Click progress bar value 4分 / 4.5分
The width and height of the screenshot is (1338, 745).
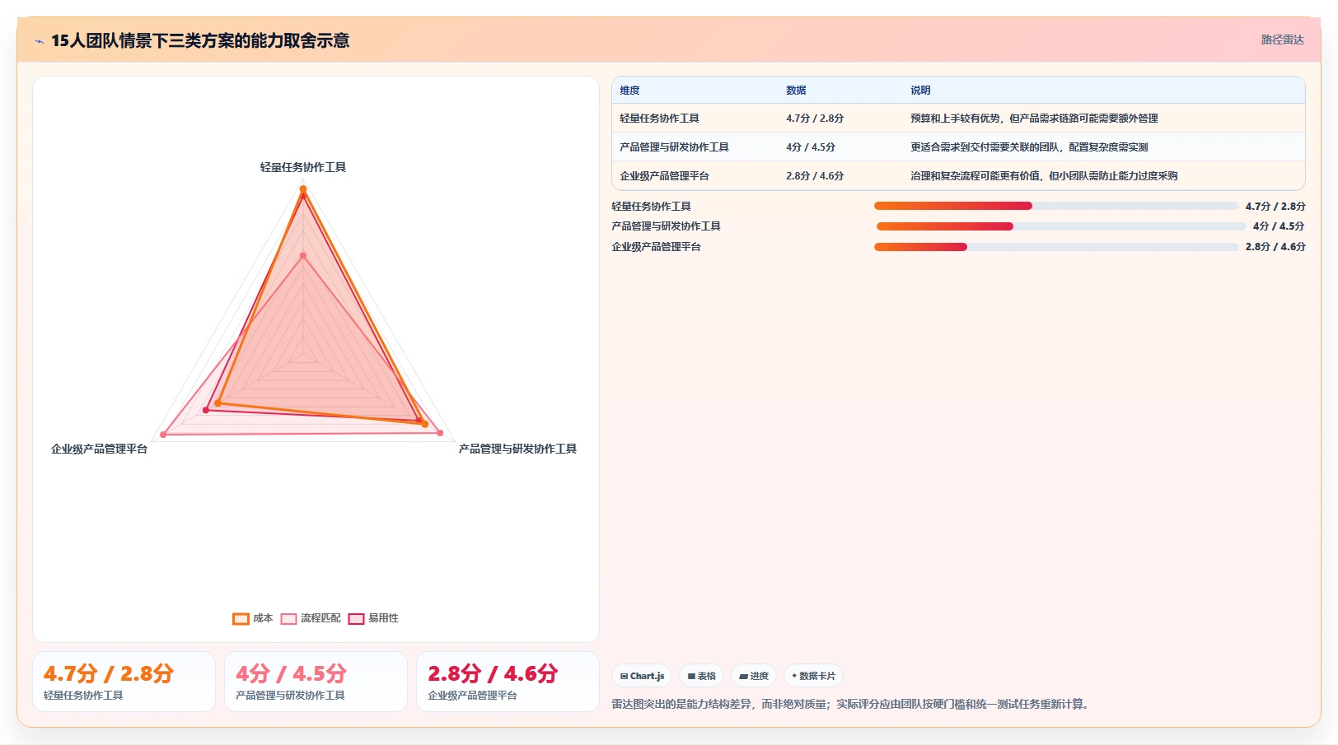[x=1279, y=226]
